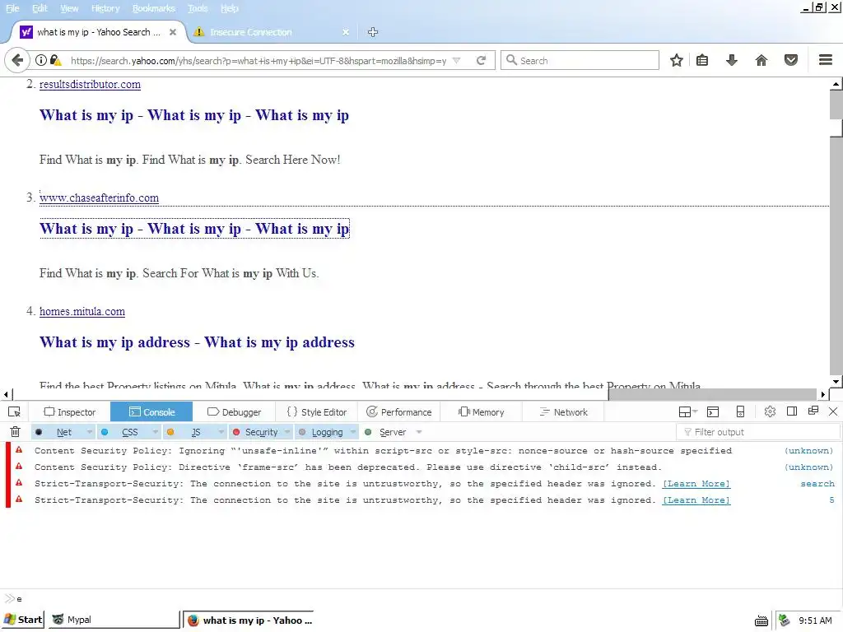Open the Bookmarks menu
843x632 pixels.
(154, 8)
